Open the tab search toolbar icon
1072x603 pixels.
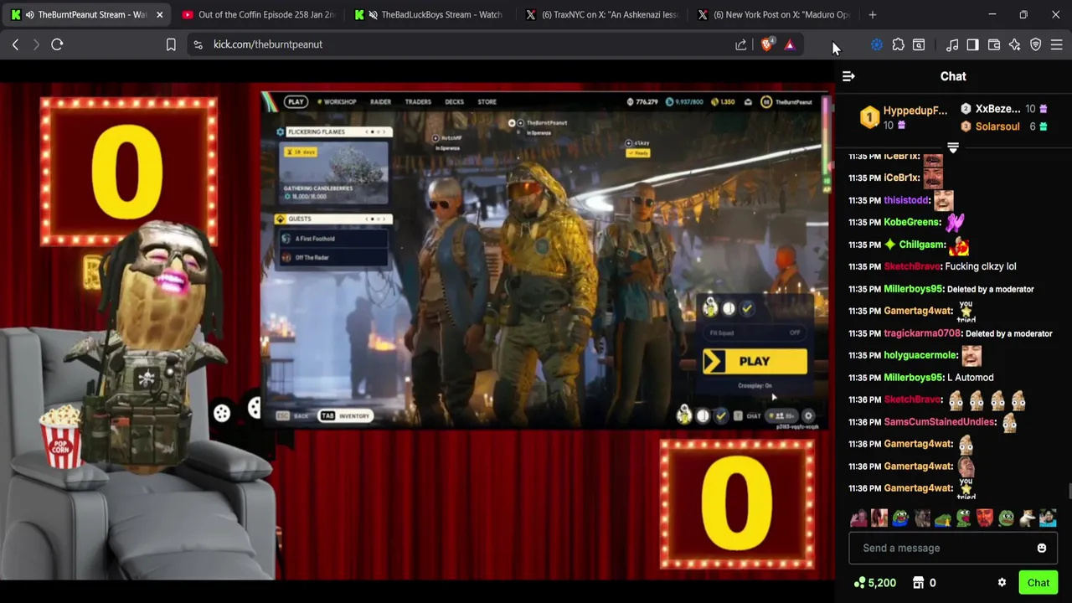coord(919,44)
